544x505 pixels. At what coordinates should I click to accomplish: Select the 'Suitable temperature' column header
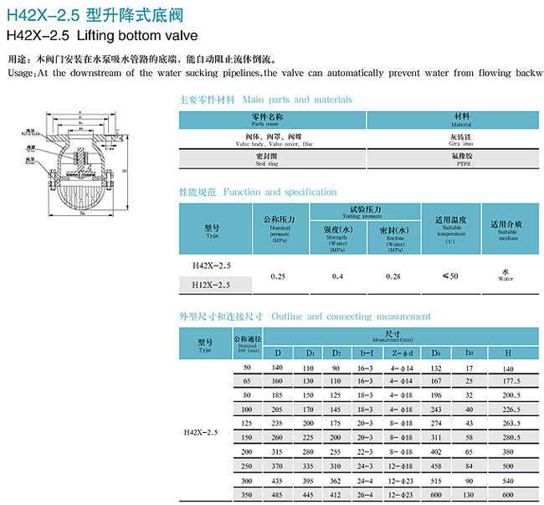click(455, 228)
